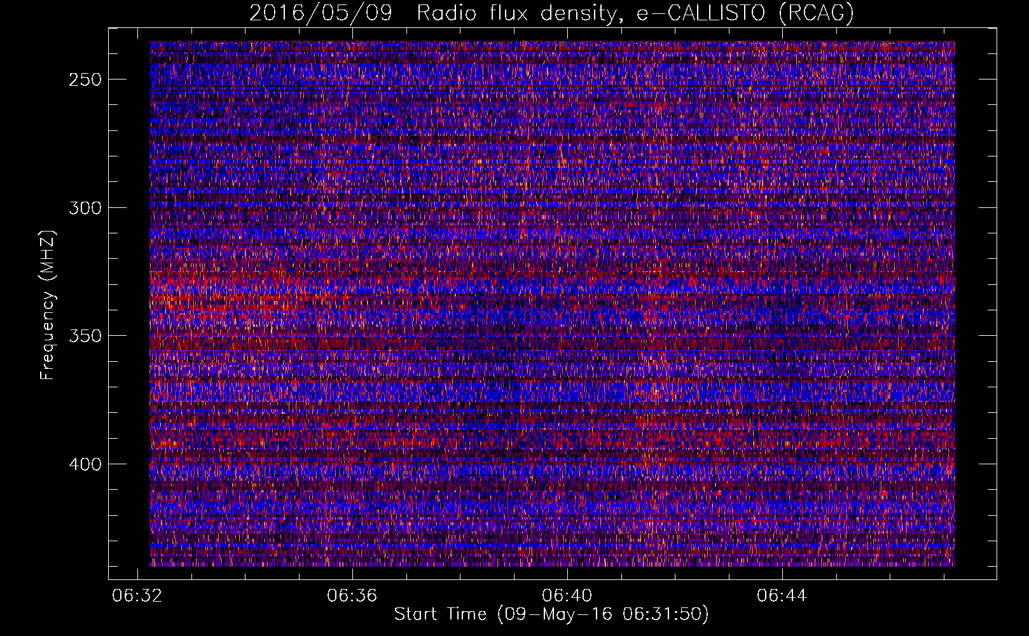The image size is (1029, 636).
Task: Click the 06:44 time tick label
Action: 782,596
